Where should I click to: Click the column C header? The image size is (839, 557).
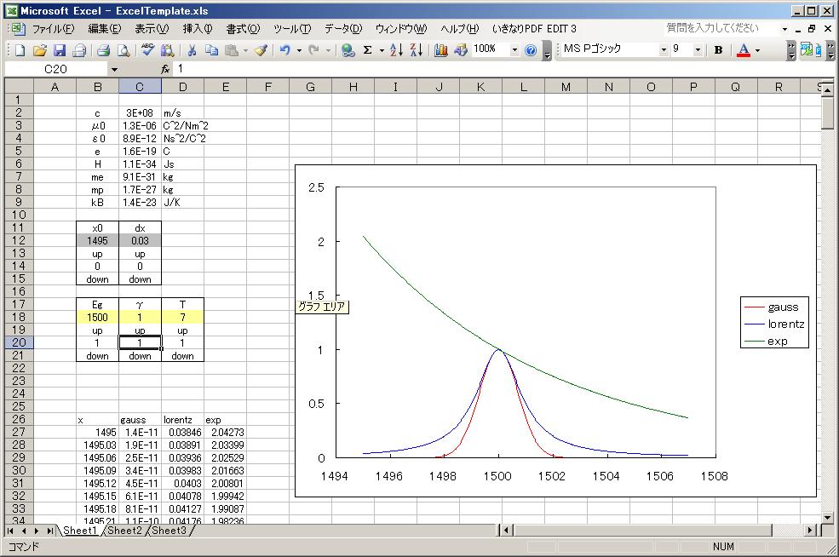(x=140, y=87)
